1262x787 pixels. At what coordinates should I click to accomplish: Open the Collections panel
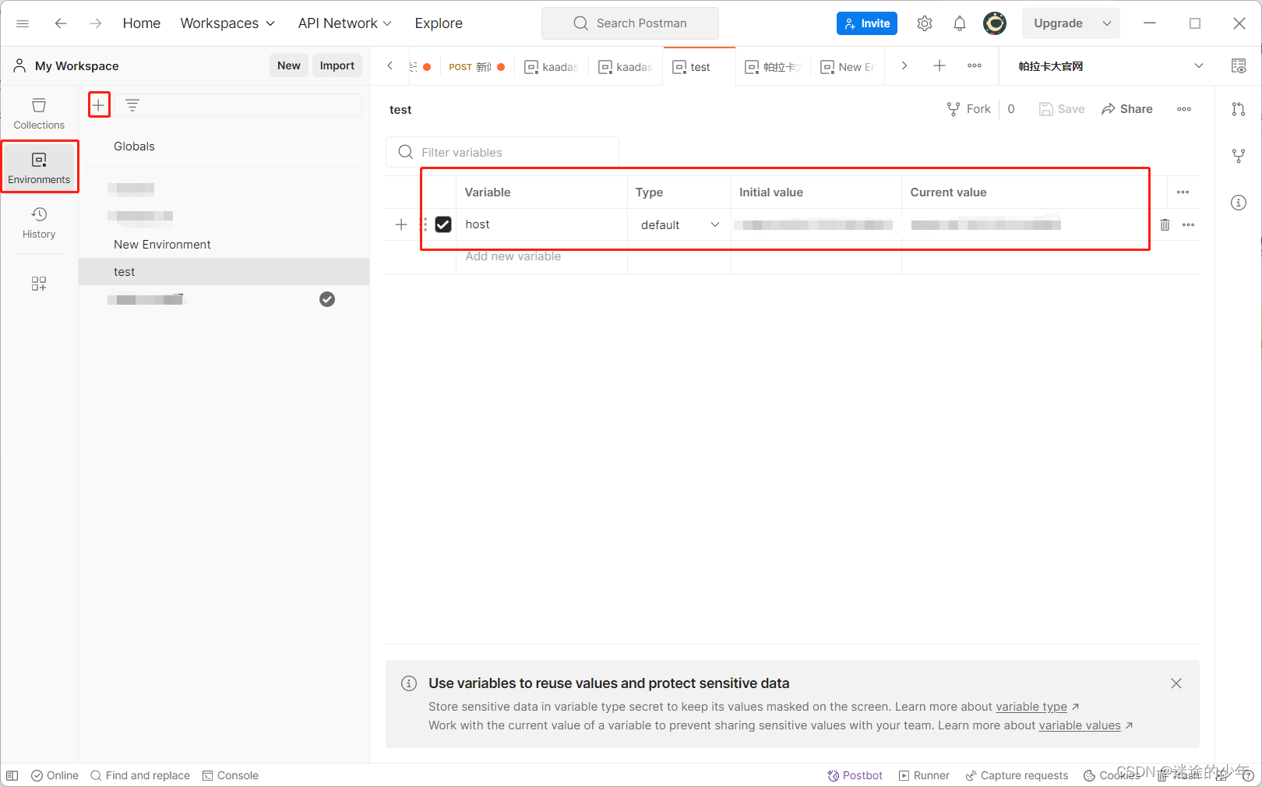click(x=38, y=112)
